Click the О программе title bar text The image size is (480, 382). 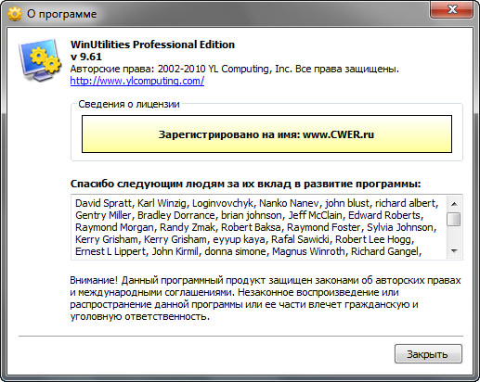61,14
